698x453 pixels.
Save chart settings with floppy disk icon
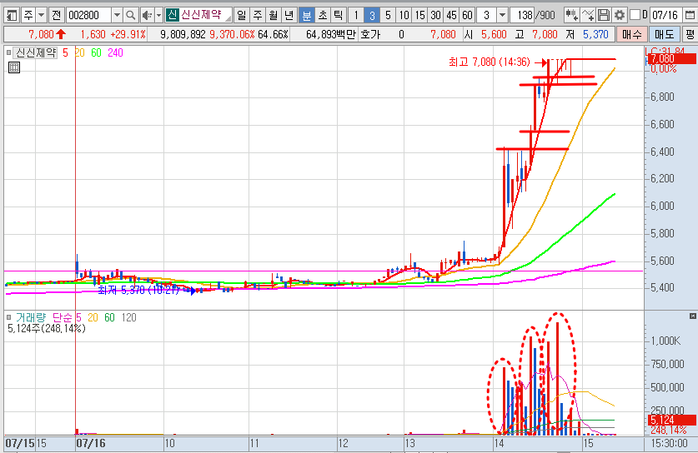tap(604, 16)
